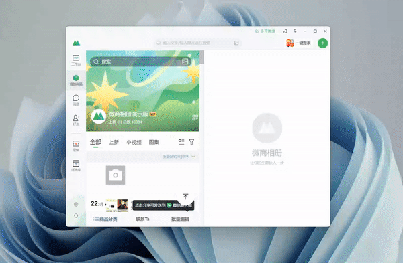
Task: Click the back-to-top arrow button
Action: [185, 197]
